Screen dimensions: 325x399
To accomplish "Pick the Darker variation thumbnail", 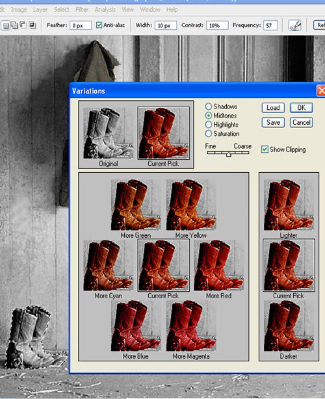I will 289,326.
